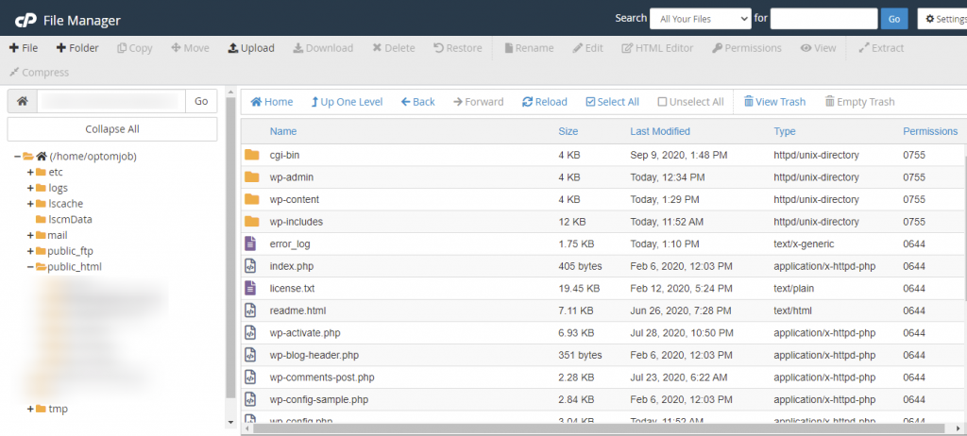Screen dimensions: 967x436
Task: Click the Upload toolbar icon
Action: coord(233,48)
